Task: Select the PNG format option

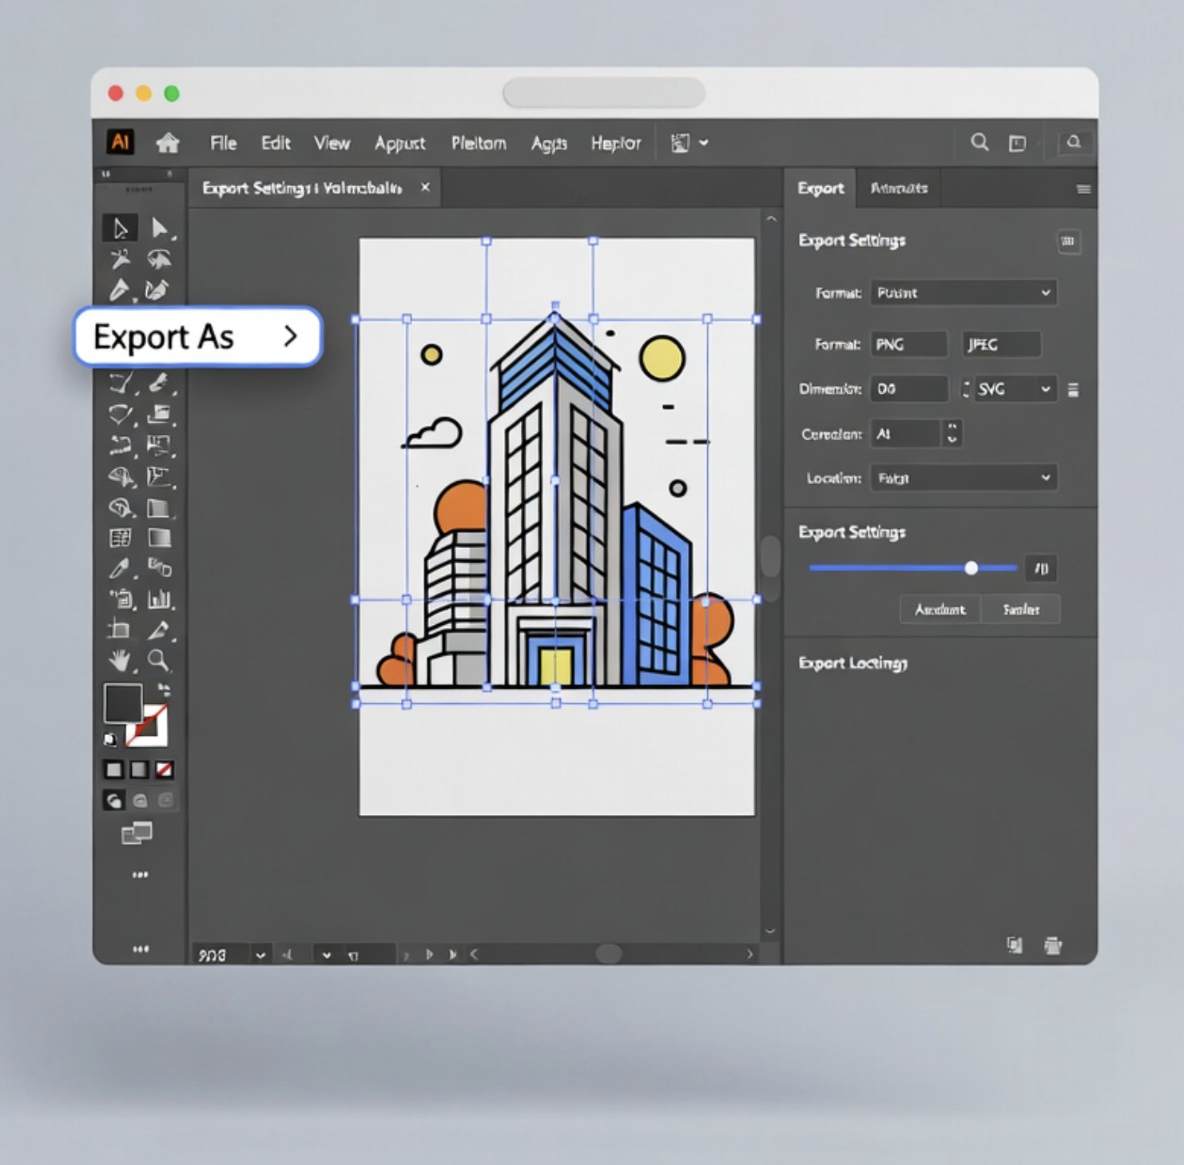Action: (x=908, y=344)
